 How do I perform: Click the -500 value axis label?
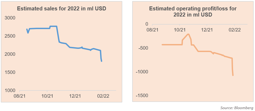click(143, 48)
